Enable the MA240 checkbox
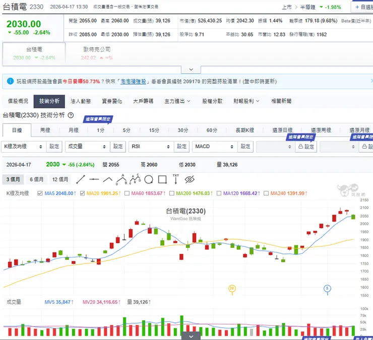This screenshot has height=340, width=373. [266, 193]
